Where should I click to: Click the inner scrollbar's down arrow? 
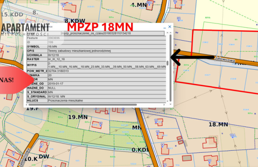pyautogui.click(x=168, y=101)
